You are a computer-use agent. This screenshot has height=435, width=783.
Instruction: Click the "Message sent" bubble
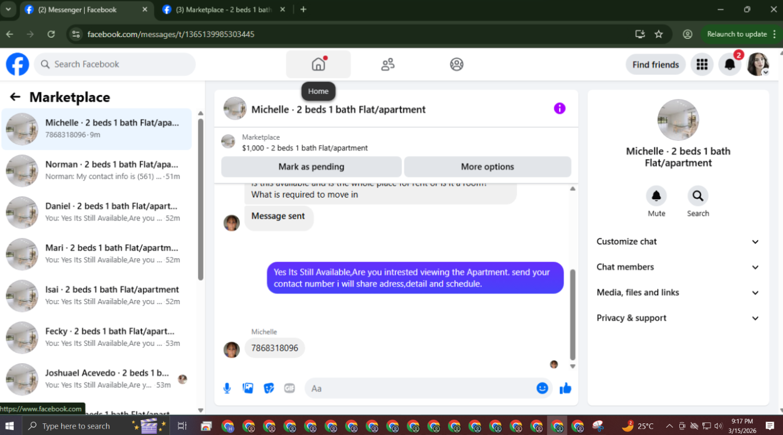click(x=278, y=216)
